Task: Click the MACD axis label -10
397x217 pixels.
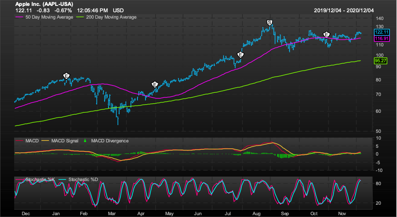Action: click(x=378, y=171)
